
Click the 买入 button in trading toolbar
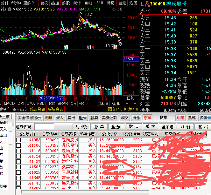click(60, 118)
